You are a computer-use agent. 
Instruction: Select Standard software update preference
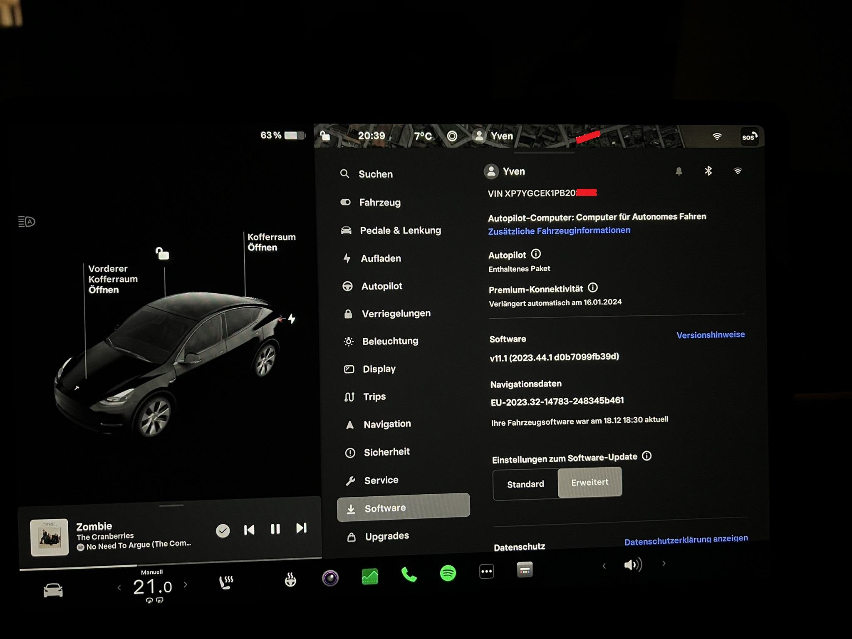tap(525, 484)
